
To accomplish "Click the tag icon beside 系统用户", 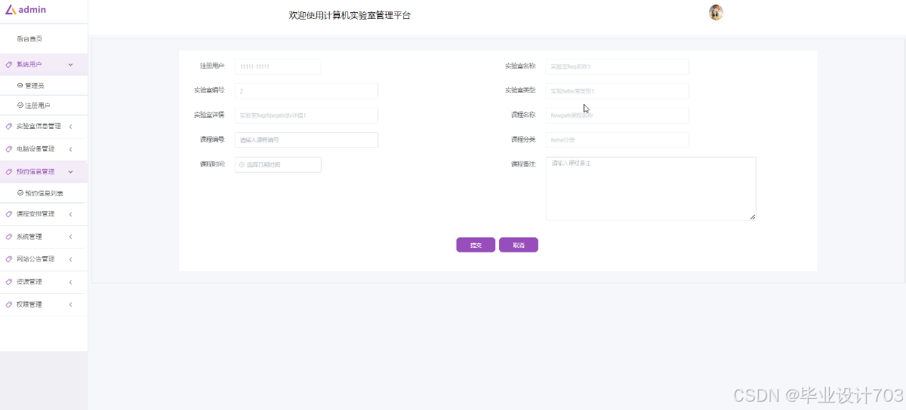I will (x=9, y=65).
